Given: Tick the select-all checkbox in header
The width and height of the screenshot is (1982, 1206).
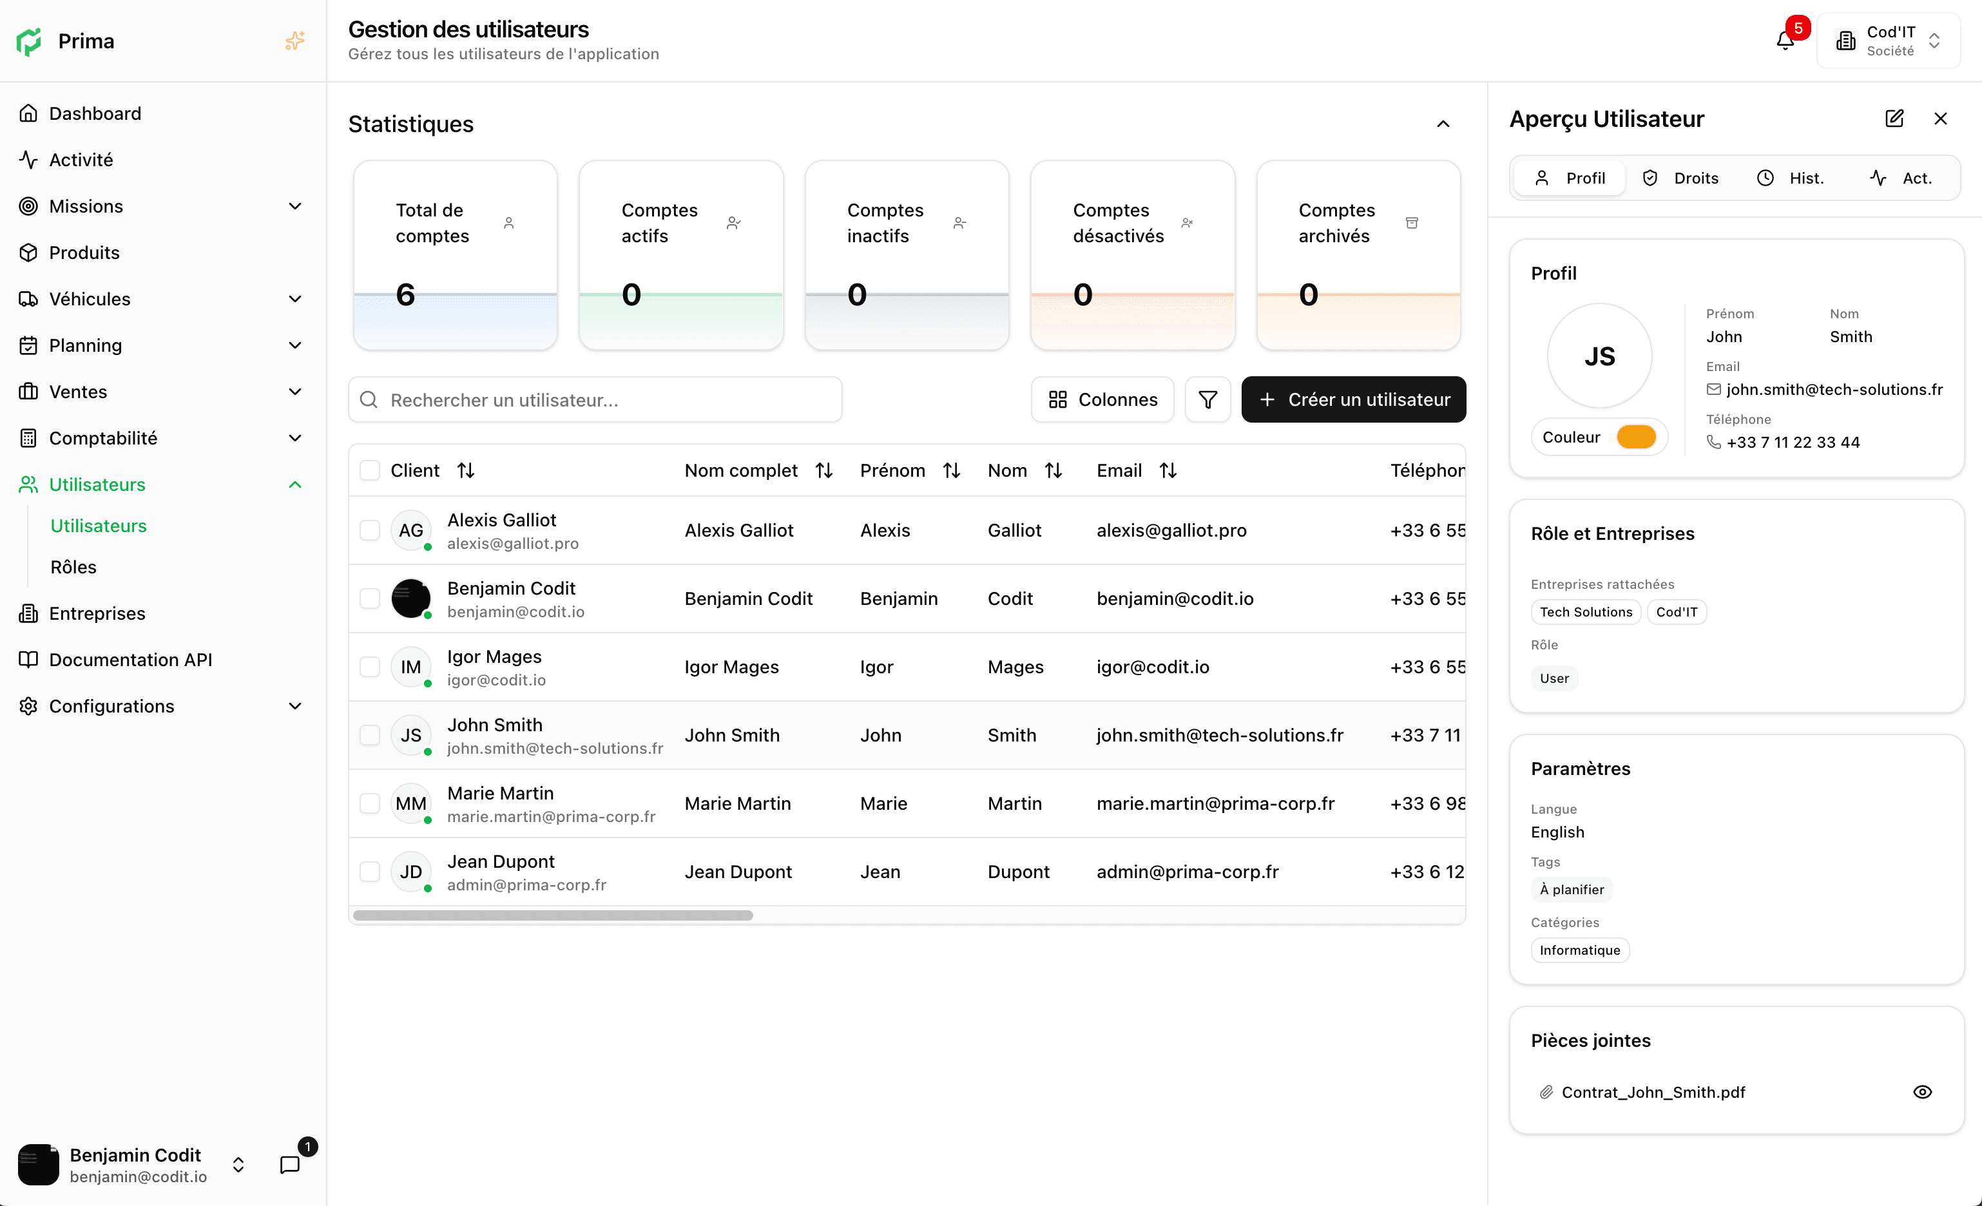Looking at the screenshot, I should point(369,470).
